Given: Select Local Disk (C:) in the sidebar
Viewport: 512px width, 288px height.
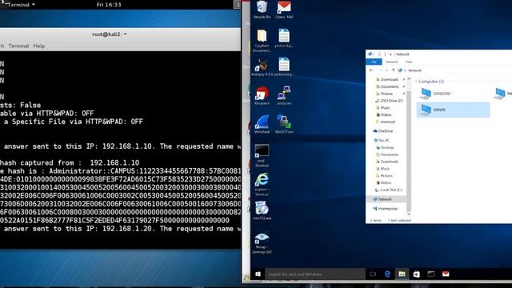Looking at the screenshot, I should coord(388,190).
